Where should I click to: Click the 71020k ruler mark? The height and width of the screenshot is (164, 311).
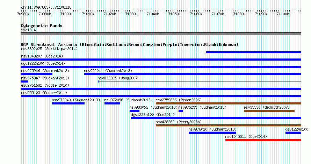click(110, 14)
